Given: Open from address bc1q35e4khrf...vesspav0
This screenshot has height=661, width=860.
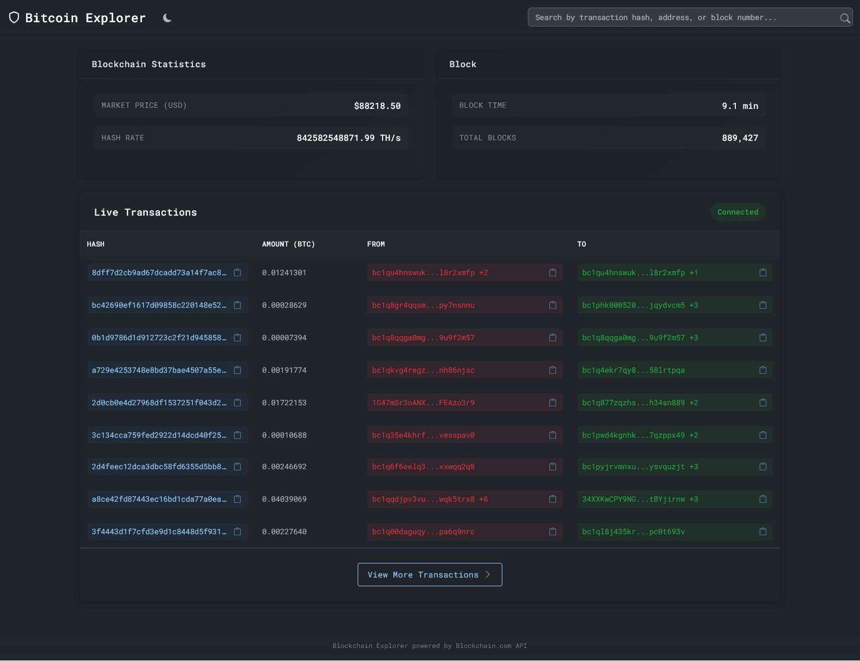Looking at the screenshot, I should (x=423, y=435).
